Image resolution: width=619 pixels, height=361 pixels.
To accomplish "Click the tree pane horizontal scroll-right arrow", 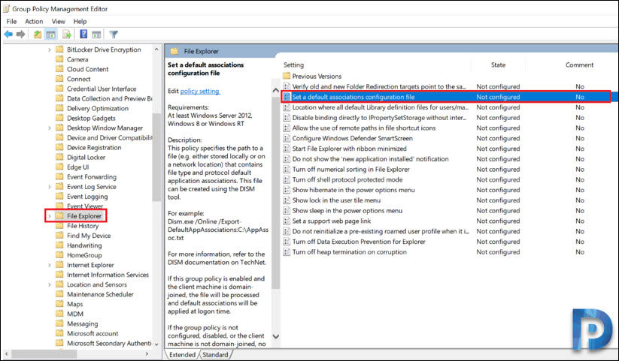I will [x=147, y=353].
